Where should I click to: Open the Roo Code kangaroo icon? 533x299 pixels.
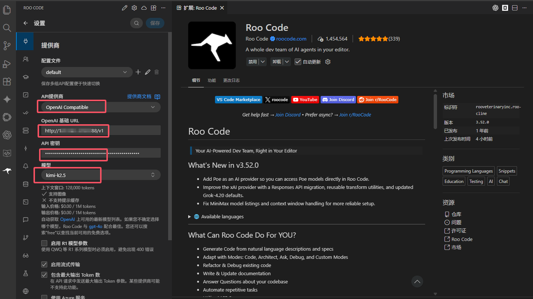coord(7,171)
